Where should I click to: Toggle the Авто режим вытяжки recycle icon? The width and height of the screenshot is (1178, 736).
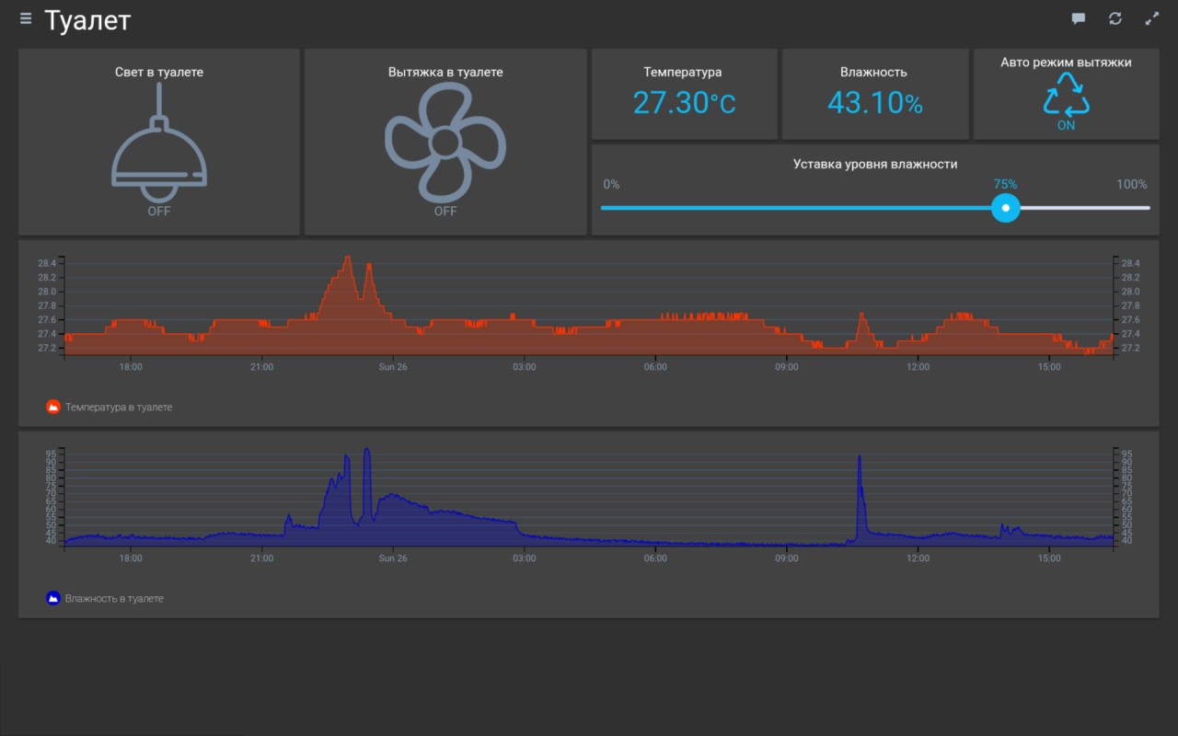1066,95
